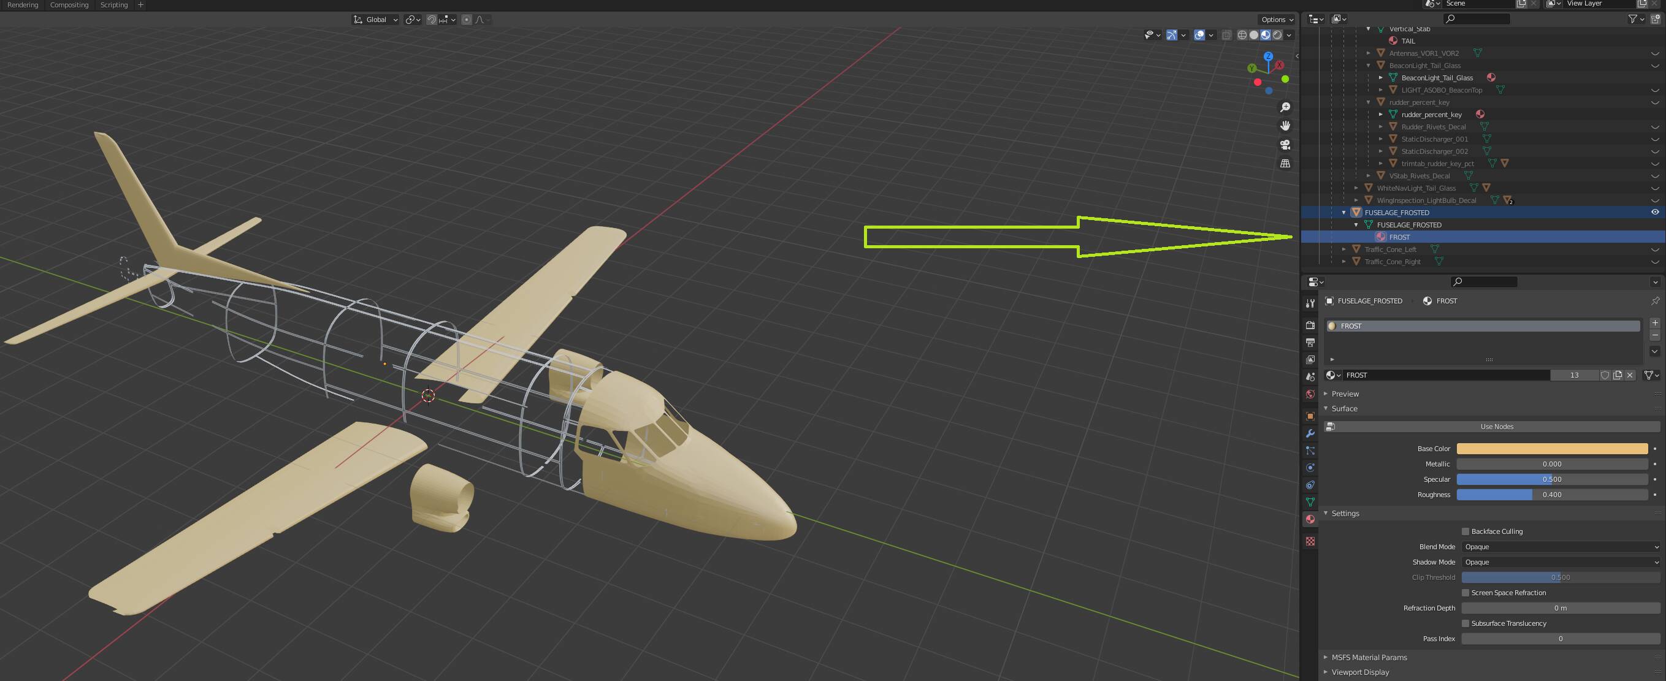Toggle visibility of FUSELAGE_FROSTED in outliner
Screen dimensions: 1666x681
(x=1654, y=211)
